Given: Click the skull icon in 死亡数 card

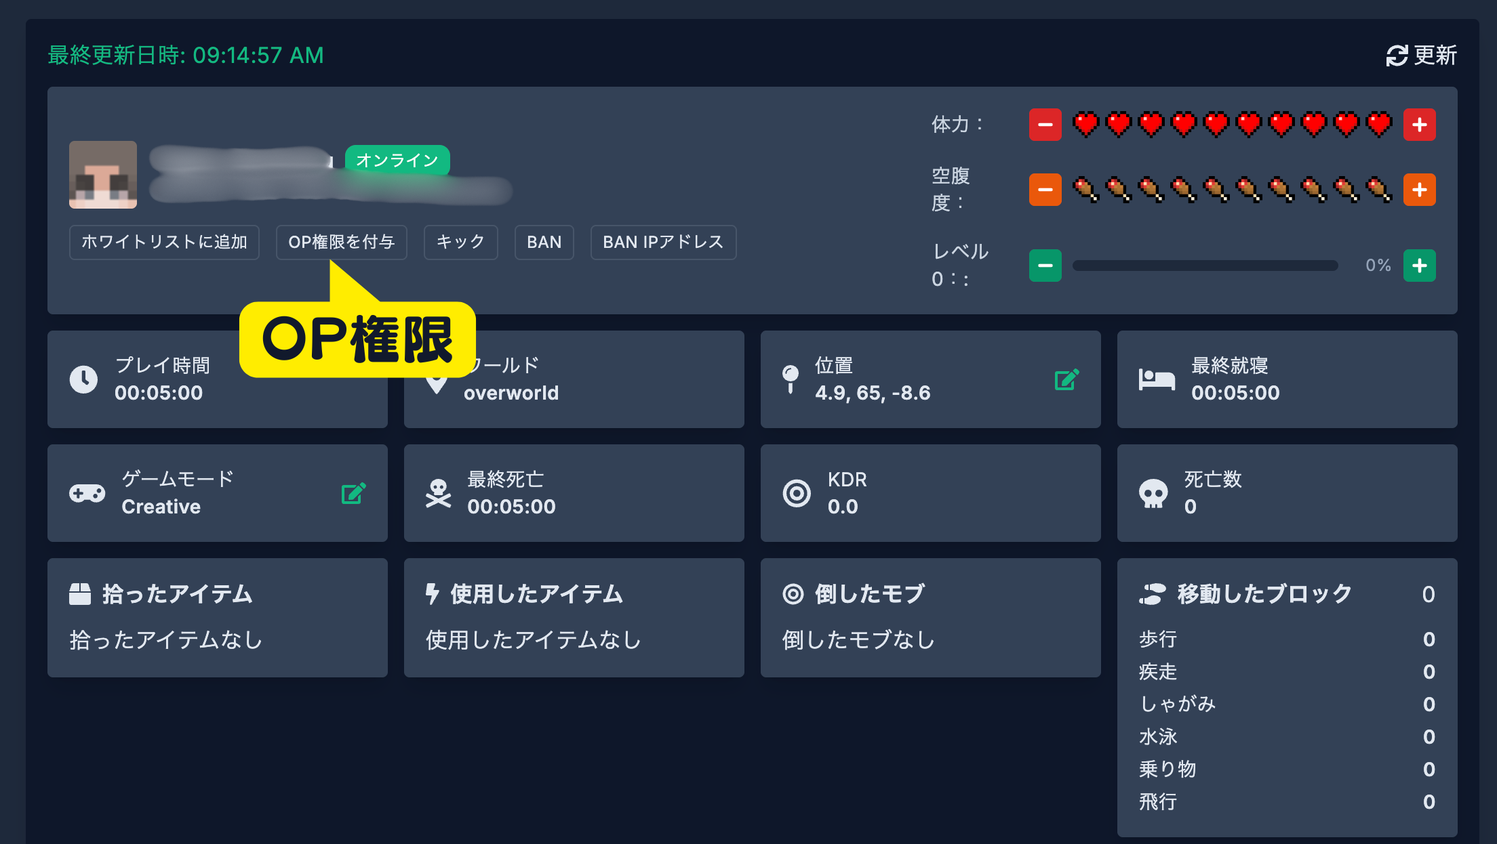Looking at the screenshot, I should coord(1153,493).
